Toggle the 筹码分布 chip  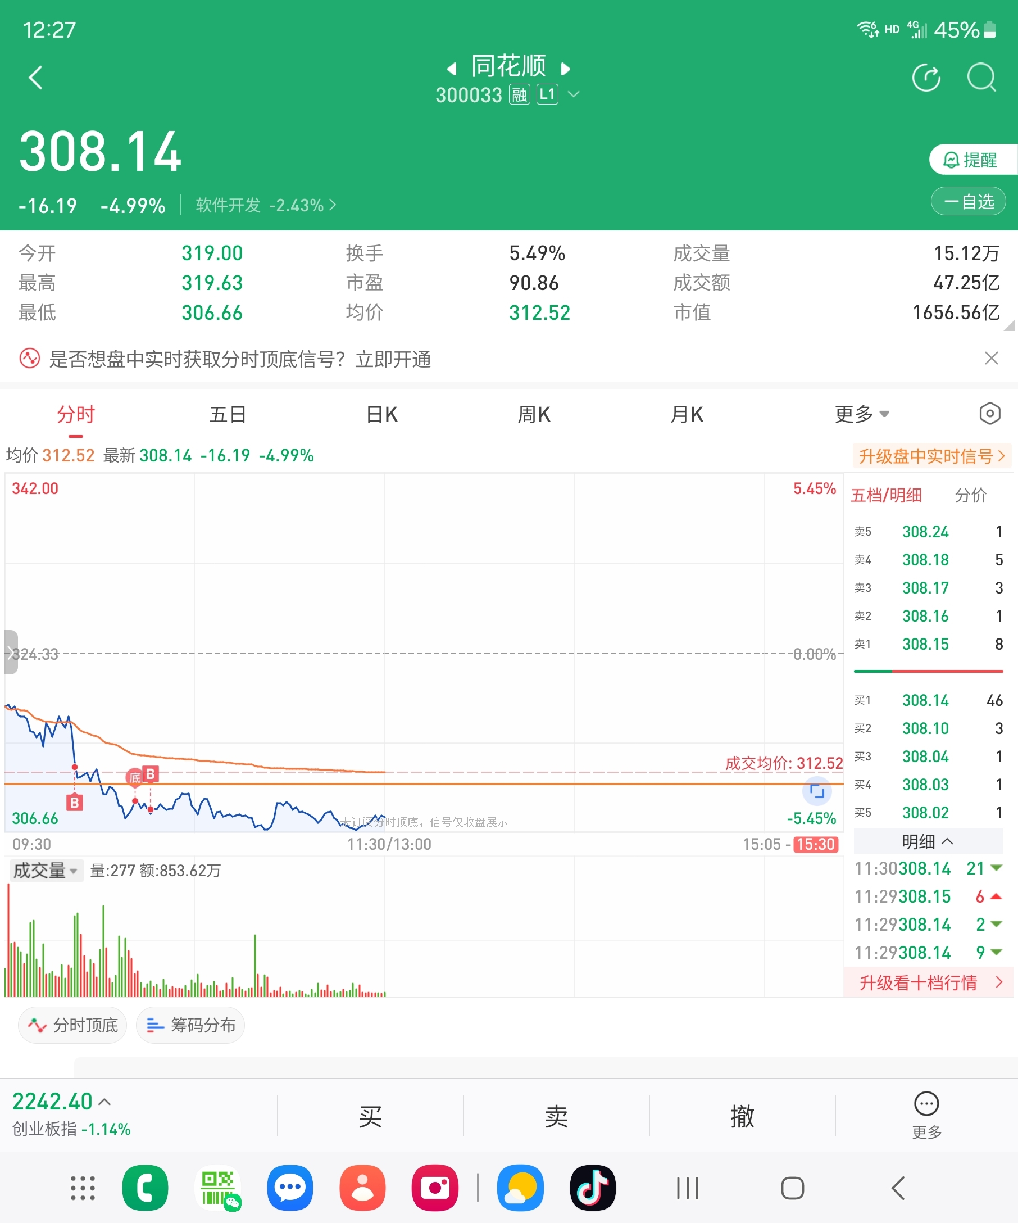(x=190, y=1025)
